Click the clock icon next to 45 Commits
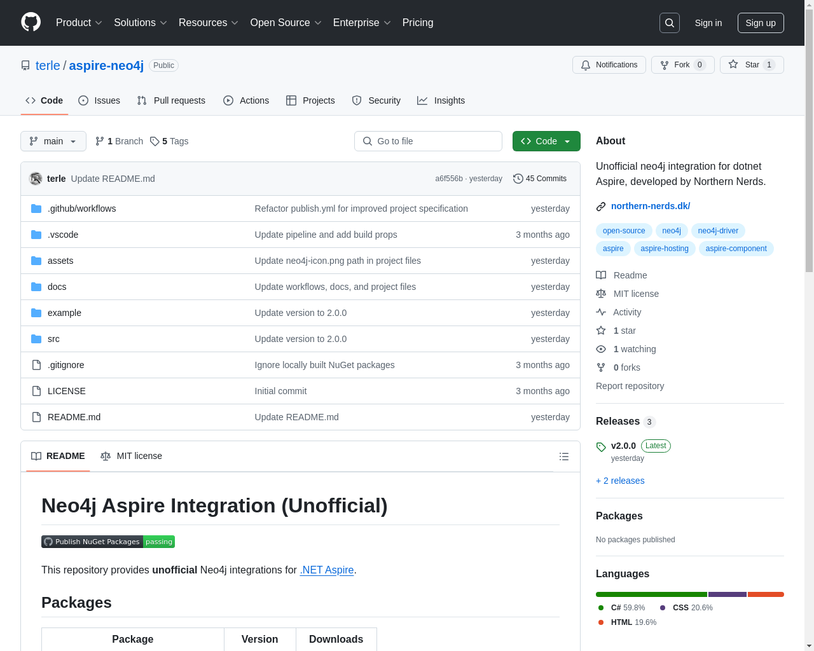814x651 pixels. 518,179
